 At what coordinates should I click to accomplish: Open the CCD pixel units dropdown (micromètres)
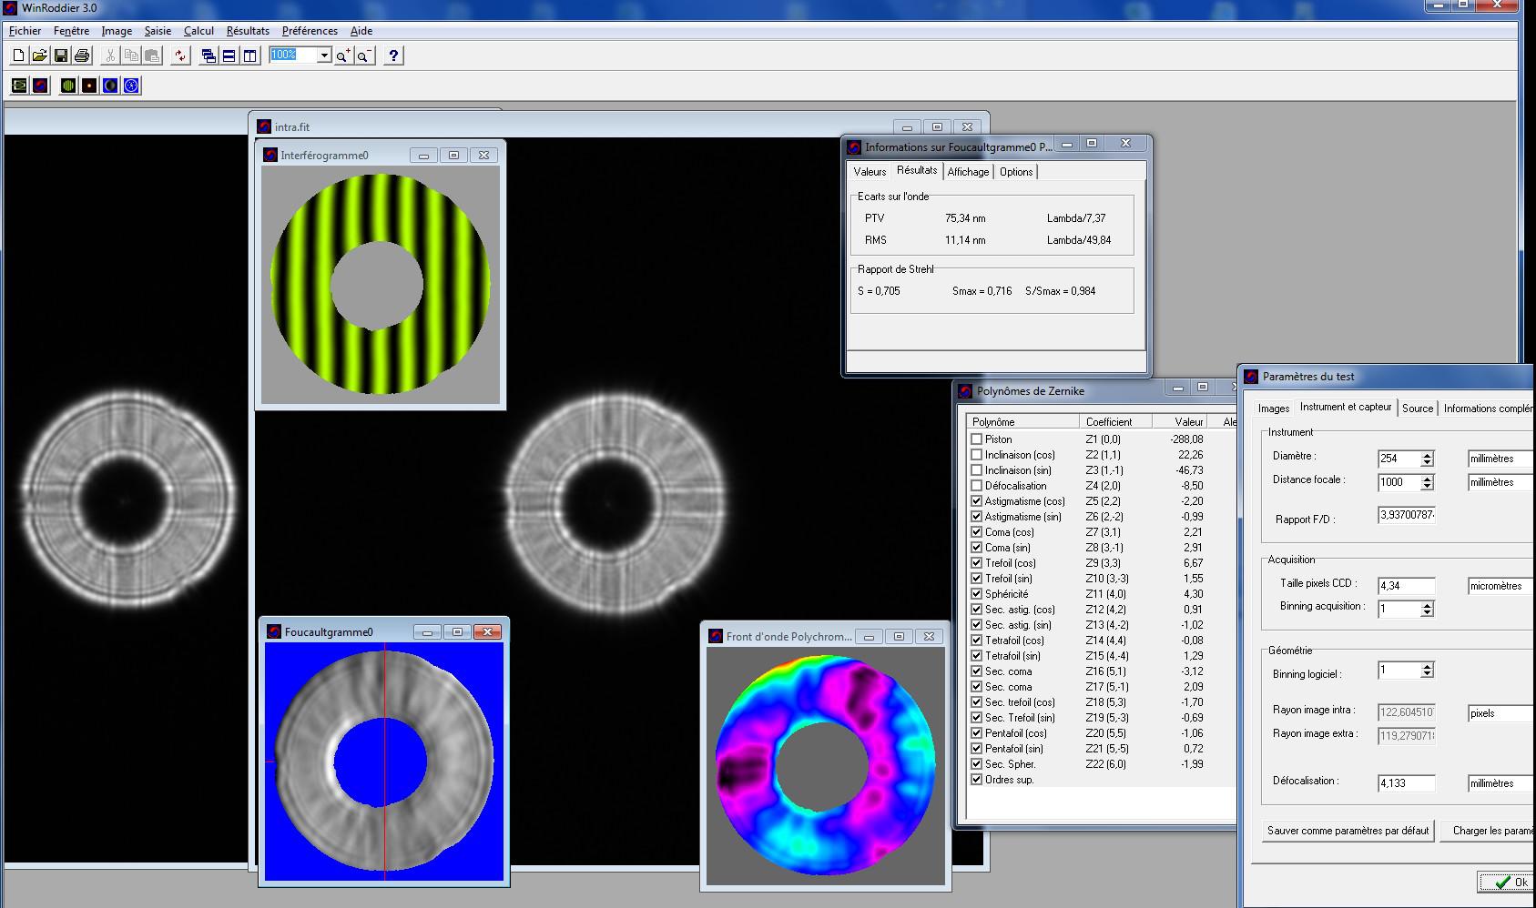click(1501, 586)
